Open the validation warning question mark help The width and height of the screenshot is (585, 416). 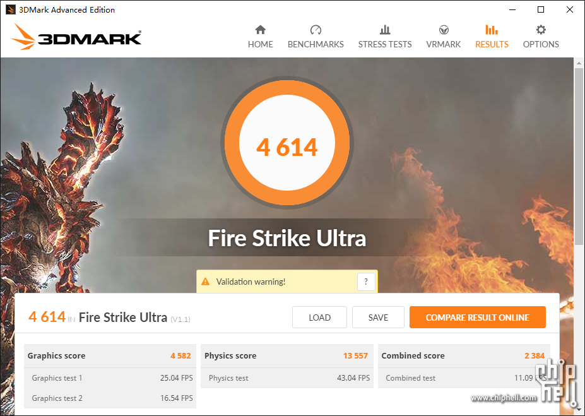(366, 282)
